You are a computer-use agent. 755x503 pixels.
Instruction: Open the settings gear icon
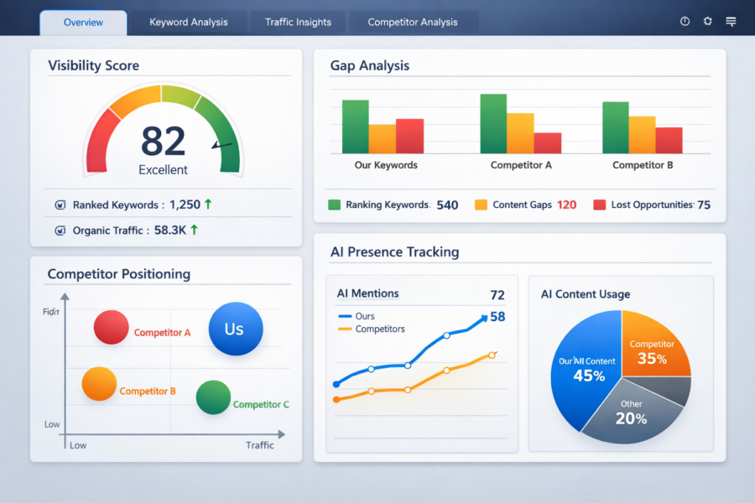tap(707, 21)
